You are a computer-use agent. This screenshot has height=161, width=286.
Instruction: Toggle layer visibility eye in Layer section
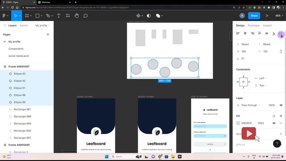pos(281,105)
